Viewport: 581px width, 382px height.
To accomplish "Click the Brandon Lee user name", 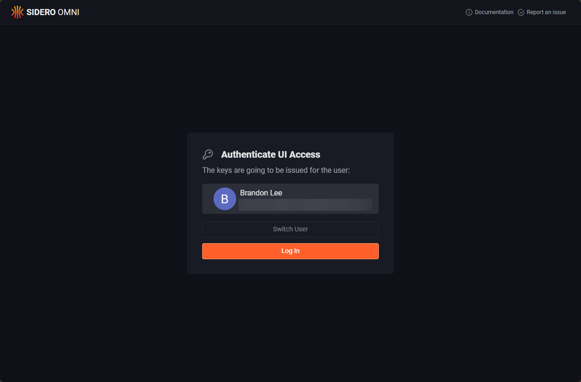I will [261, 193].
